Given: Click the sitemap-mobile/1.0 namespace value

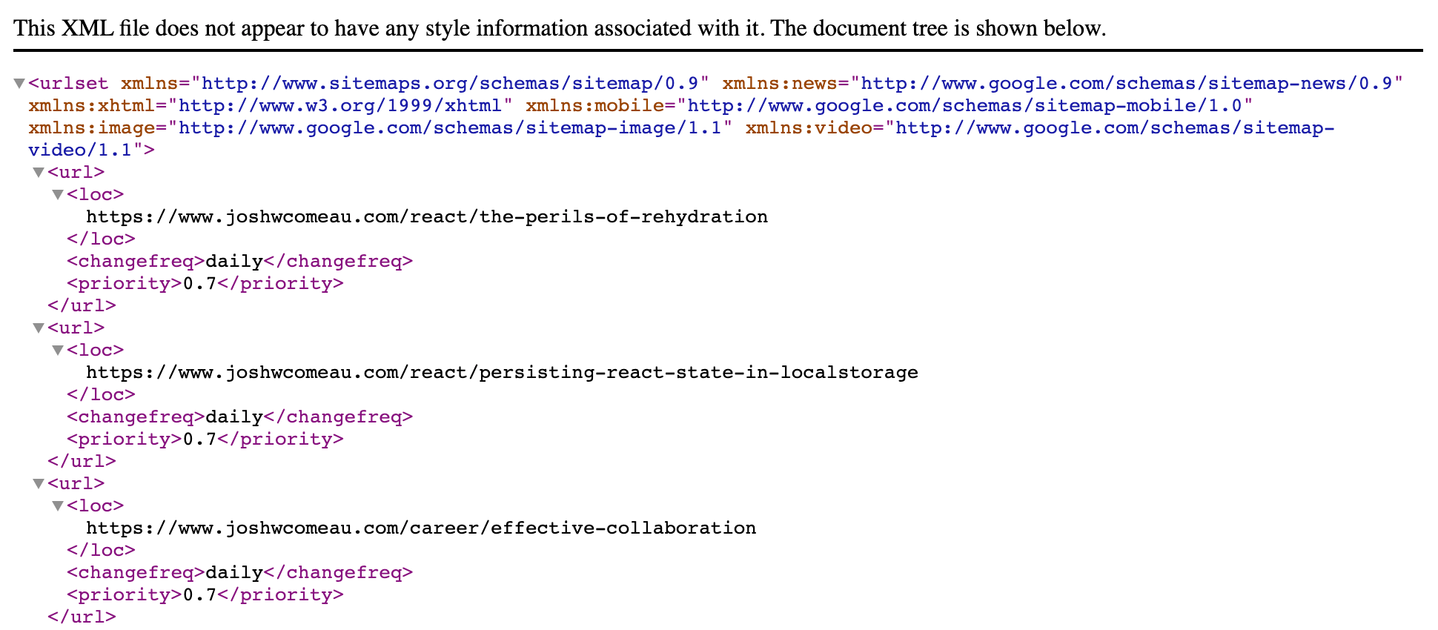Looking at the screenshot, I should coord(964,105).
